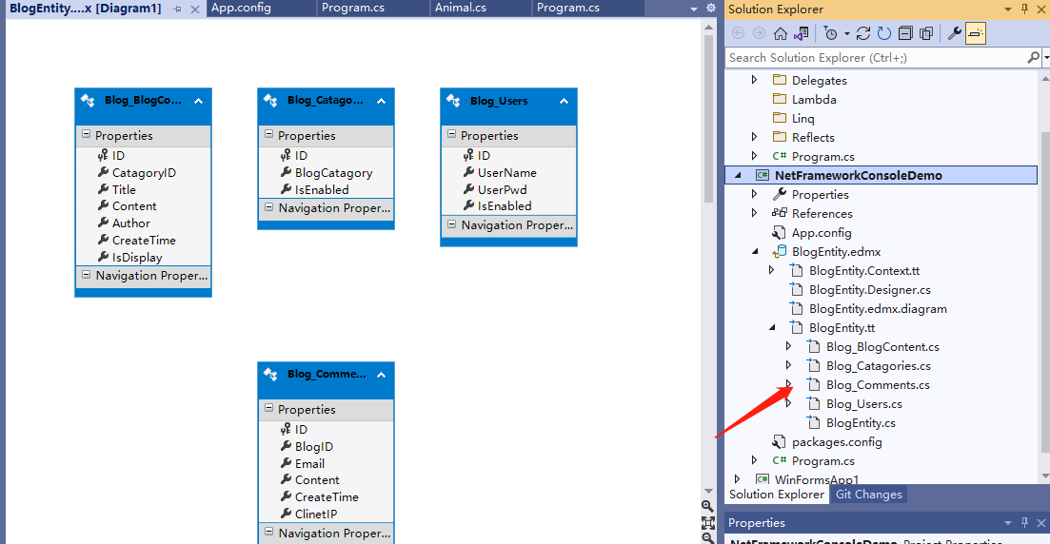Screen dimensions: 1050x544
Task: Collapse the Blog_BlogCo... entity with its chevron
Action: (198, 101)
